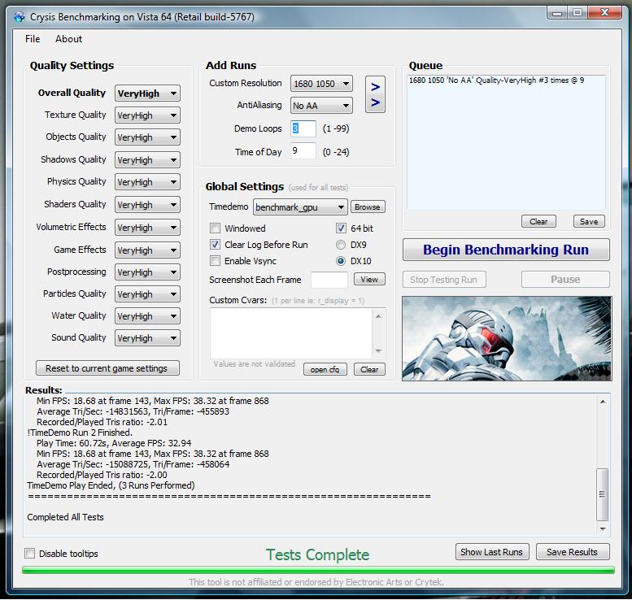Click the Results scrollbar thumb

(x=602, y=494)
